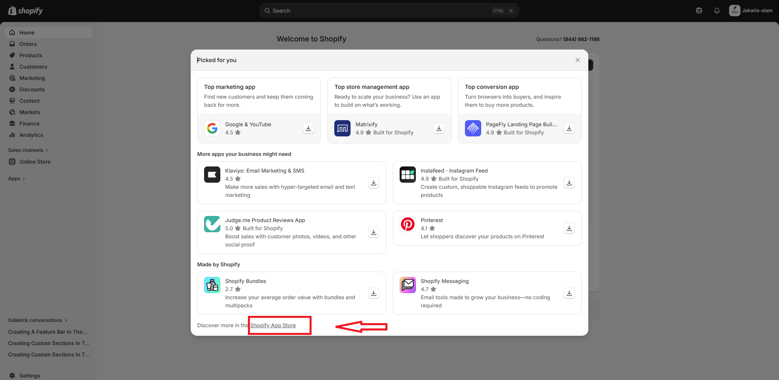
Task: Click the Pinterest install download icon
Action: tap(569, 228)
